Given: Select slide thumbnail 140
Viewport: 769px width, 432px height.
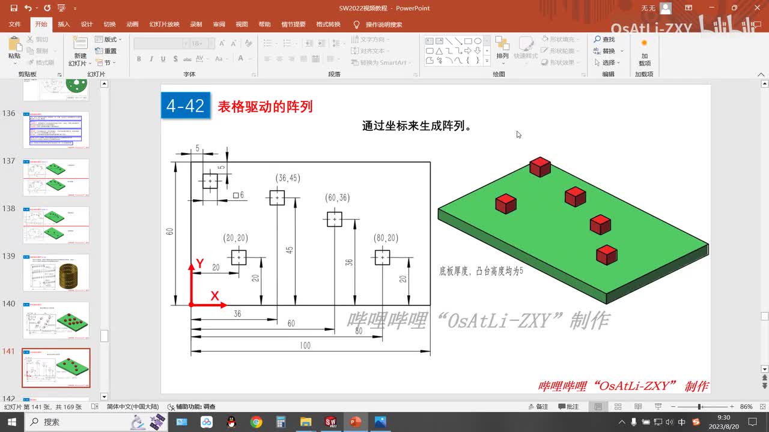Looking at the screenshot, I should click(x=56, y=320).
